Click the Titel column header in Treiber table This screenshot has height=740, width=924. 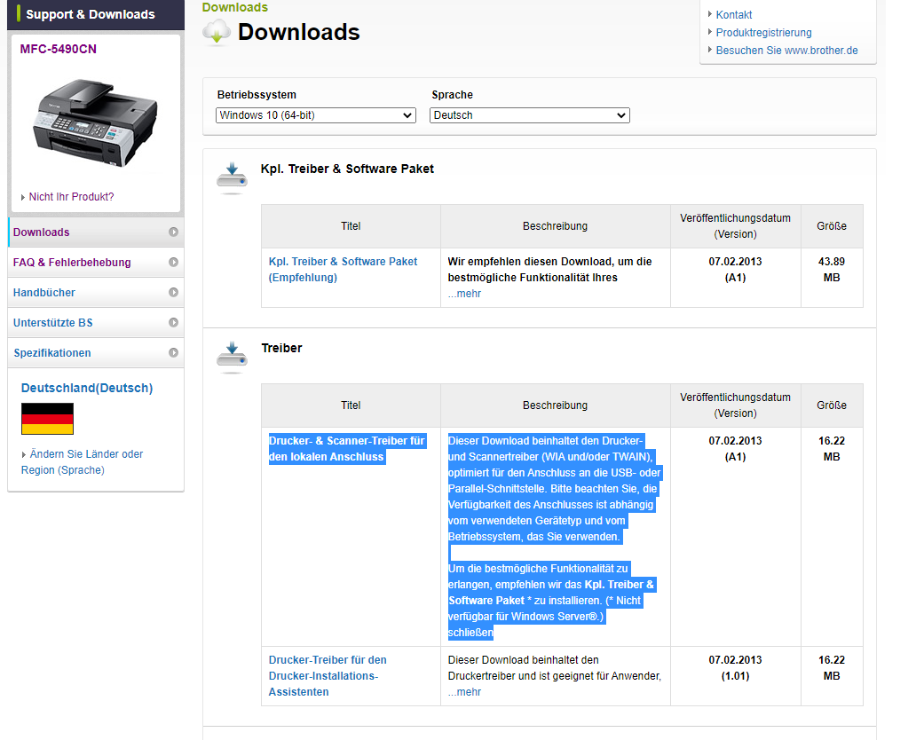[351, 405]
